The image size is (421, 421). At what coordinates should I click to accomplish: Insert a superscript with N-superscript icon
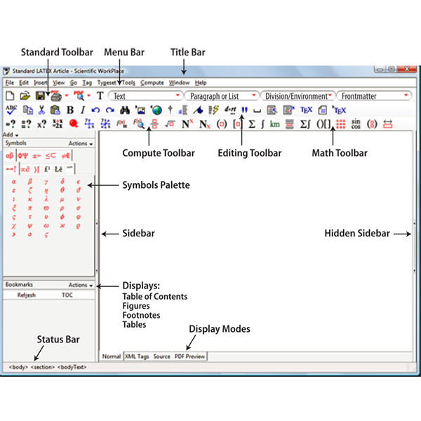click(x=187, y=124)
